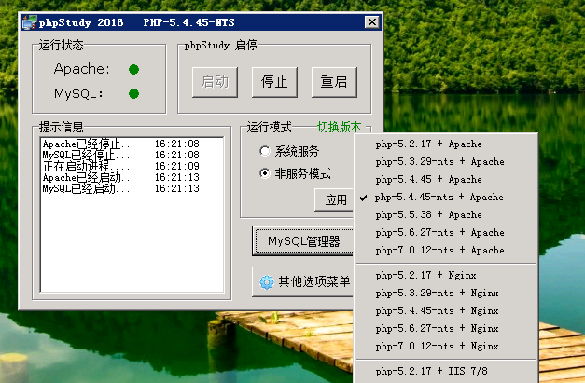Choose php-7.0.12-nts + Apache
585x383 pixels.
point(446,251)
